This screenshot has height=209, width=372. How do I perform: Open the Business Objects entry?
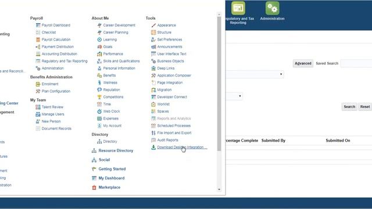click(x=170, y=61)
